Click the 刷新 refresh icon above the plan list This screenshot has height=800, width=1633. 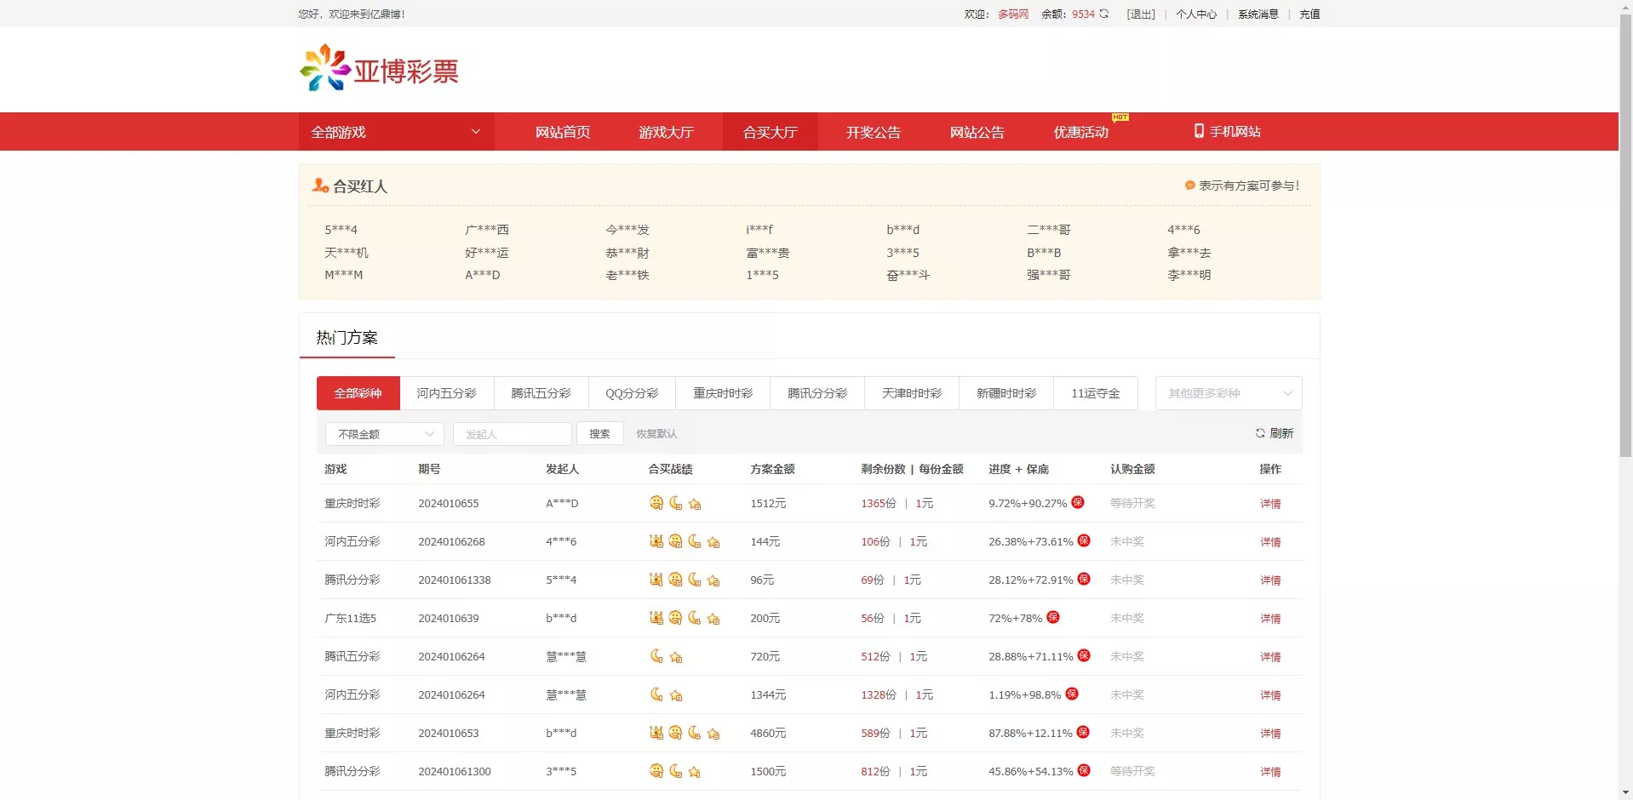(x=1261, y=433)
